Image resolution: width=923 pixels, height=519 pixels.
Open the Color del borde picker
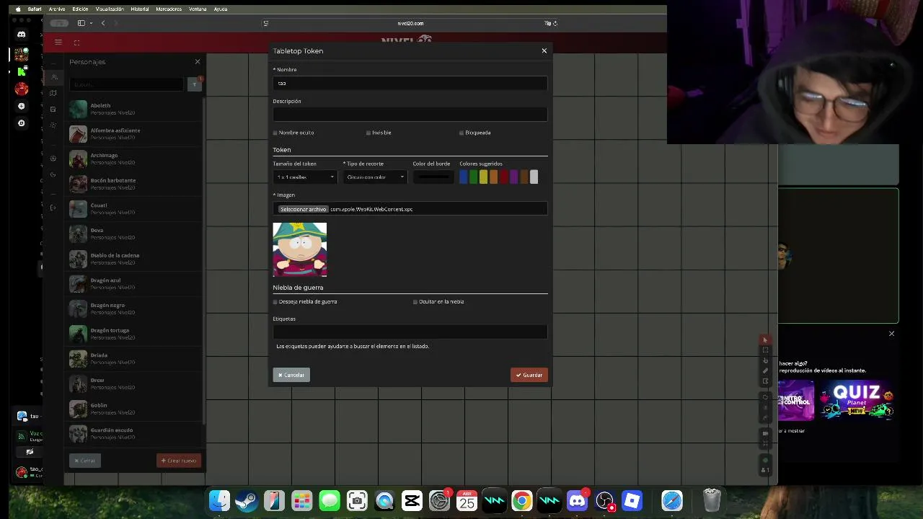(x=433, y=177)
